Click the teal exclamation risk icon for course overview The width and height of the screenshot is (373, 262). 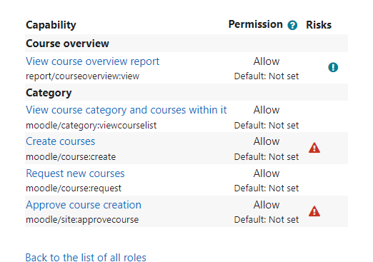pos(333,67)
